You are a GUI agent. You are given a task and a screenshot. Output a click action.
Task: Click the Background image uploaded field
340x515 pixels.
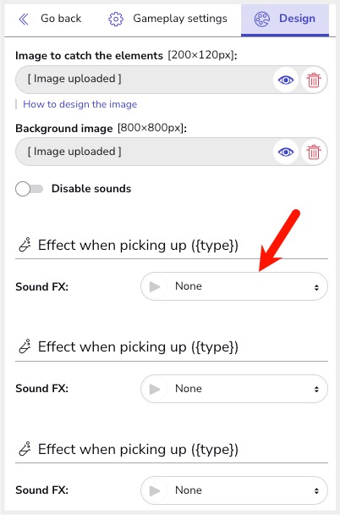pyautogui.click(x=144, y=152)
